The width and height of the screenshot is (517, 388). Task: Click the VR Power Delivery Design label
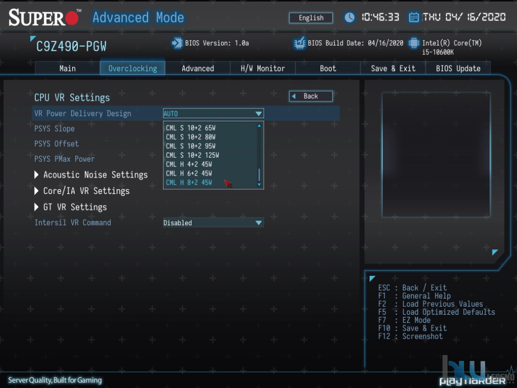click(x=83, y=114)
